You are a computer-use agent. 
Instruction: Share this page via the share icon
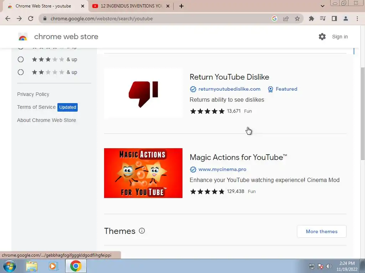[286, 18]
